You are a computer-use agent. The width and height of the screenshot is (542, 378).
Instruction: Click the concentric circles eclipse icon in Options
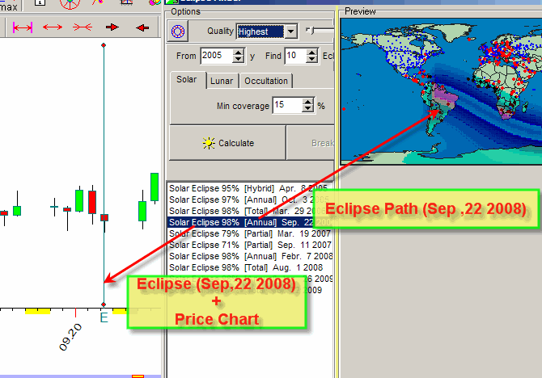pyautogui.click(x=180, y=31)
